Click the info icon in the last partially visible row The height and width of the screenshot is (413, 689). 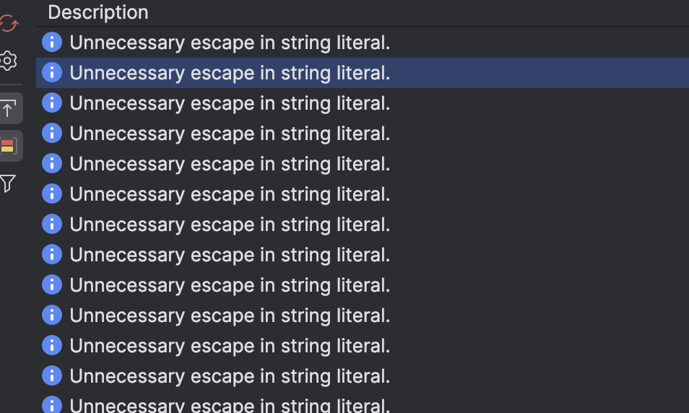[52, 405]
